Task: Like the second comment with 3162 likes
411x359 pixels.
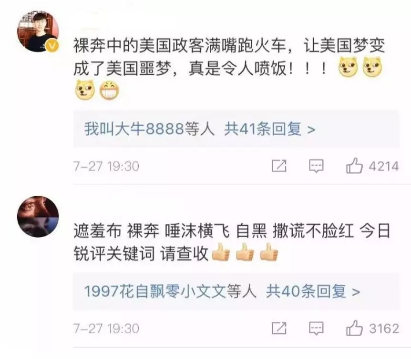Action: [x=354, y=328]
